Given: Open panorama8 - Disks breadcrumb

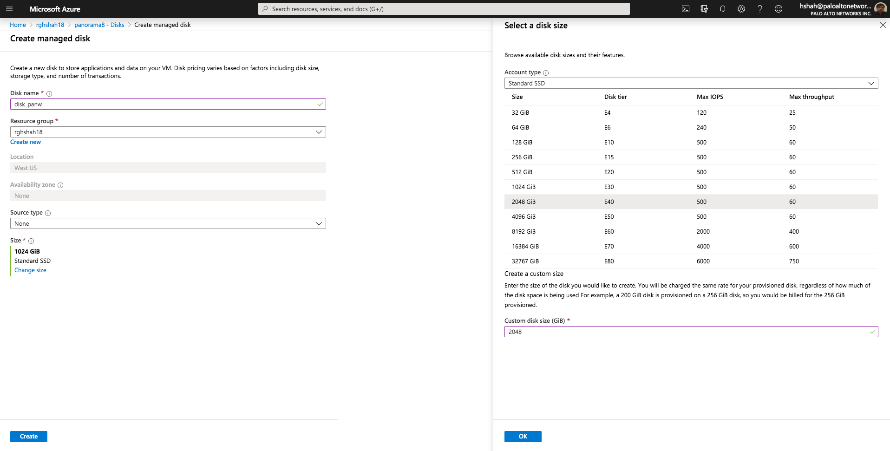Looking at the screenshot, I should click(99, 25).
